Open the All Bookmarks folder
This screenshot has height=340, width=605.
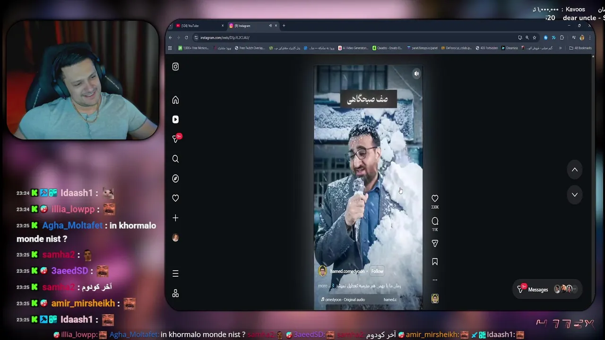(x=580, y=48)
